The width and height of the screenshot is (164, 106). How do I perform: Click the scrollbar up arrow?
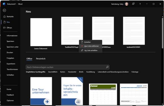pyautogui.click(x=162, y=17)
